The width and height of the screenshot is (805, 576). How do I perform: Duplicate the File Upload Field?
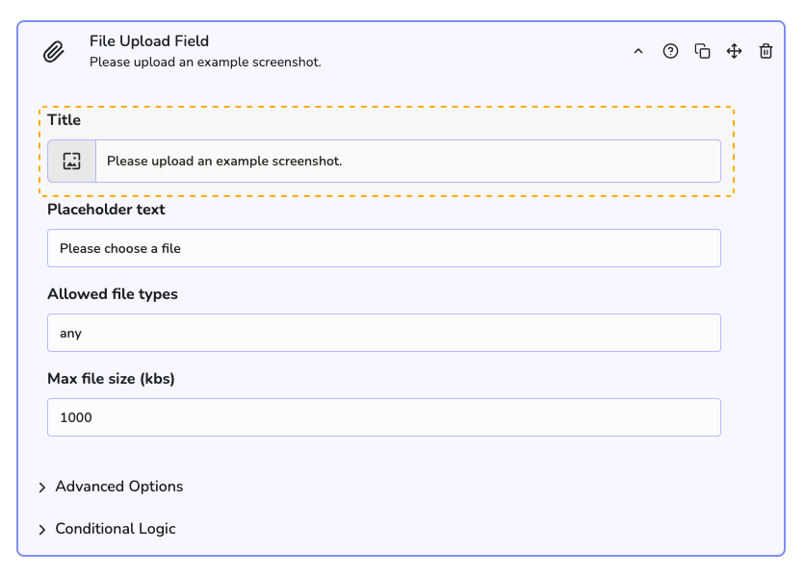[702, 52]
